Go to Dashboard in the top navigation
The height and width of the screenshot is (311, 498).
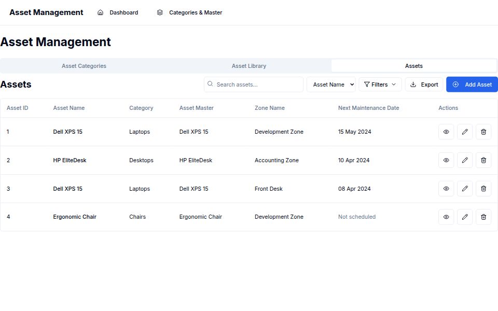click(x=118, y=12)
